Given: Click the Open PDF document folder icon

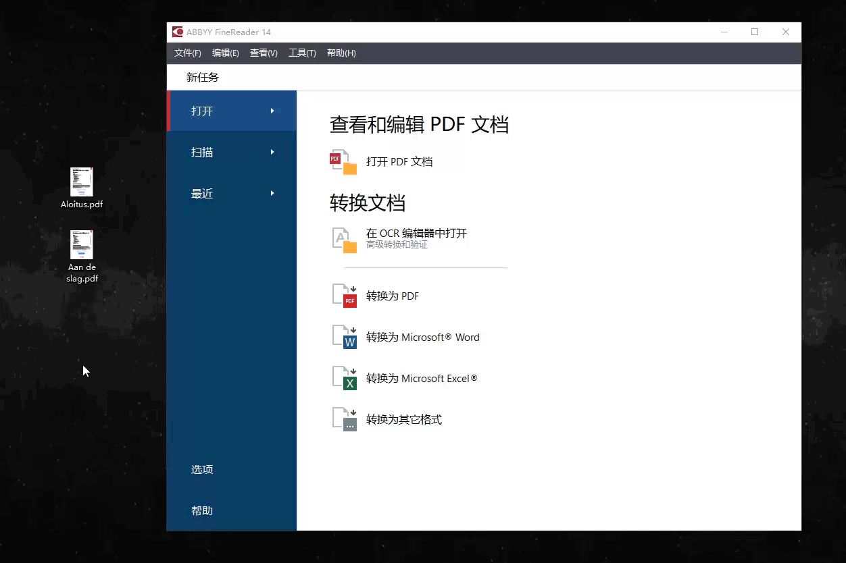Looking at the screenshot, I should click(x=343, y=162).
